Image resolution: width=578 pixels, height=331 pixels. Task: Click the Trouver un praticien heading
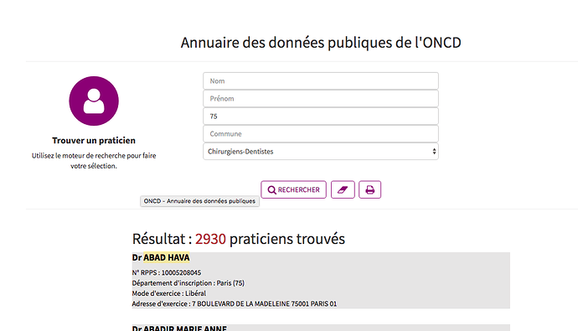[94, 141]
